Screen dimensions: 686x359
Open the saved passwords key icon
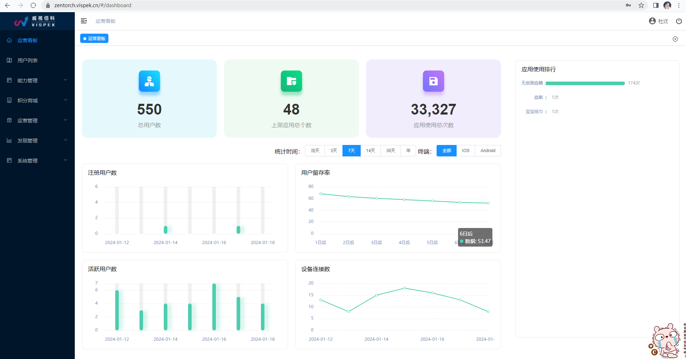[x=628, y=5]
